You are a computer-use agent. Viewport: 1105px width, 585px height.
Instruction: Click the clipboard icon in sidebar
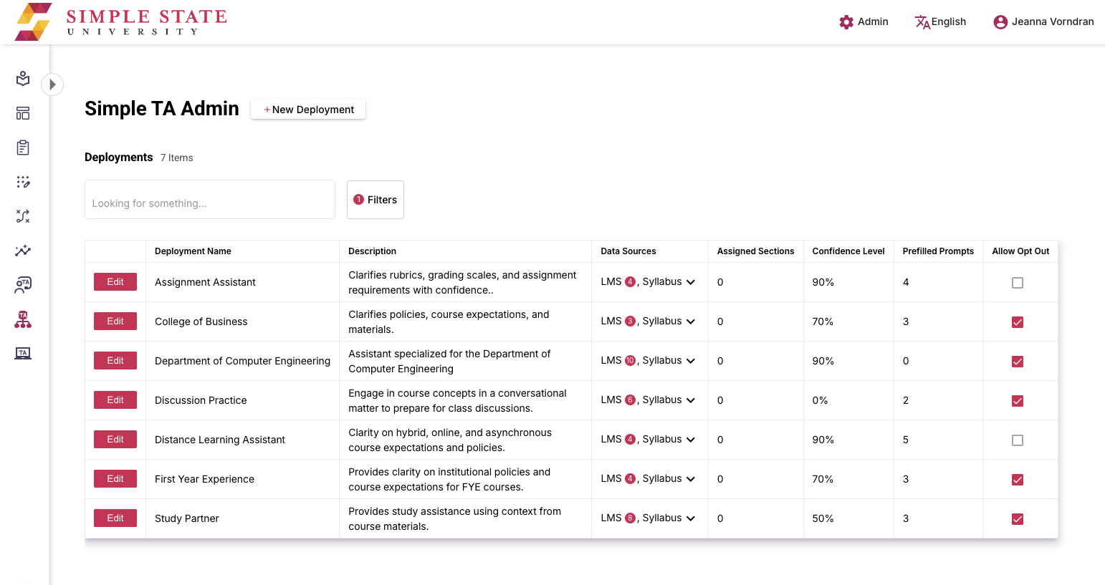[23, 148]
